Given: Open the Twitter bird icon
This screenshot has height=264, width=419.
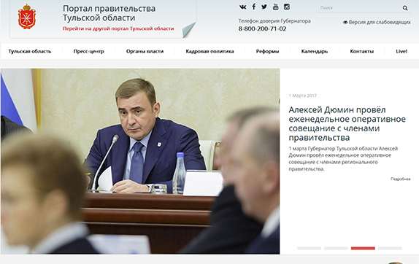Looking at the screenshot, I should point(264,7).
